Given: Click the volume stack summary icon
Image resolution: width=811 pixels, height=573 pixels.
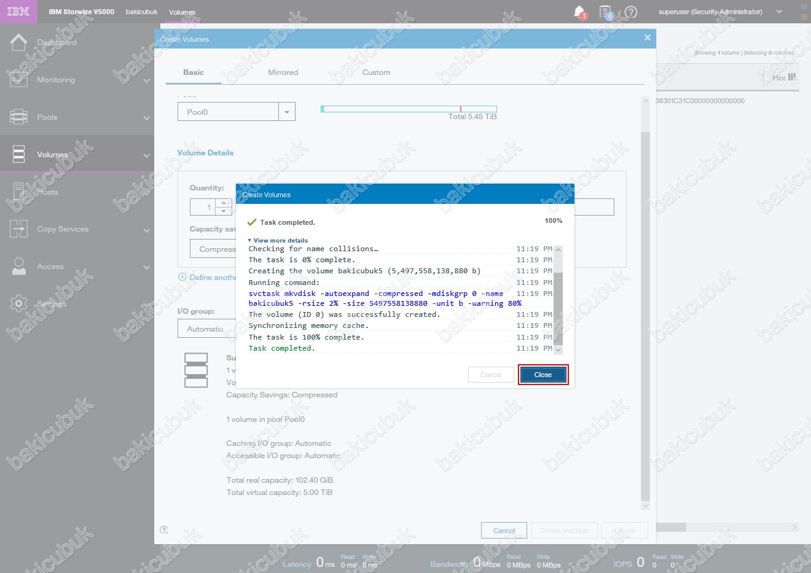Looking at the screenshot, I should [x=196, y=370].
